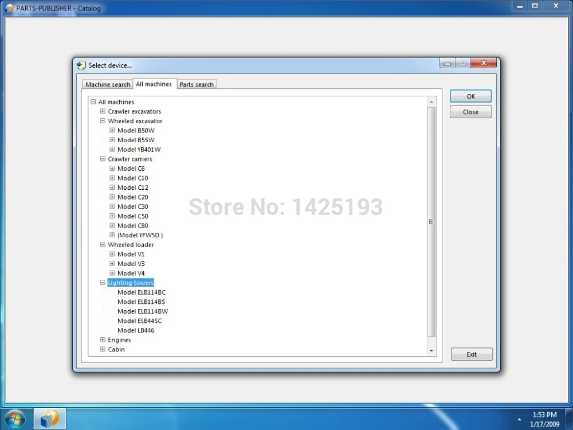Image resolution: width=573 pixels, height=430 pixels.
Task: Expand Model V4 node
Action: click(x=112, y=273)
